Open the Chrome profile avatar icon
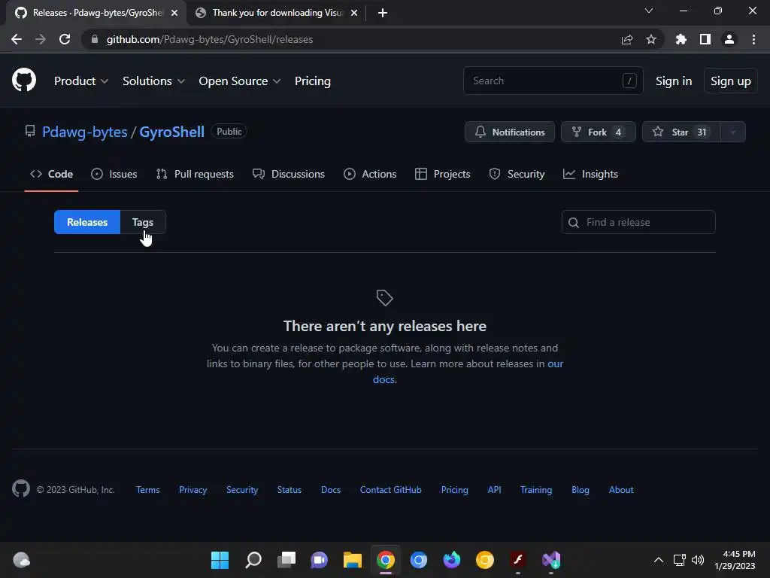The height and width of the screenshot is (578, 770). [729, 39]
